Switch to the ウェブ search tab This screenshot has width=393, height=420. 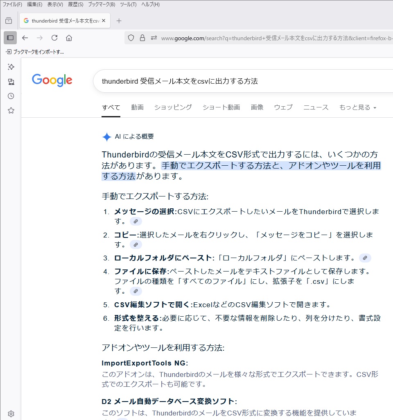point(283,107)
